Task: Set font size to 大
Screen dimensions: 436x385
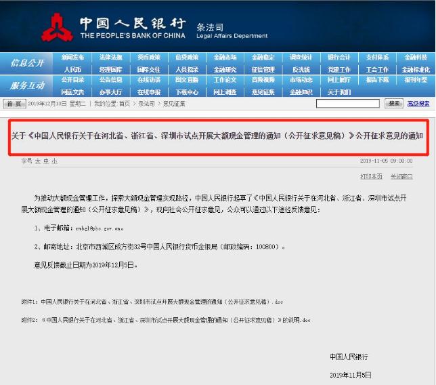Action: pyautogui.click(x=37, y=161)
